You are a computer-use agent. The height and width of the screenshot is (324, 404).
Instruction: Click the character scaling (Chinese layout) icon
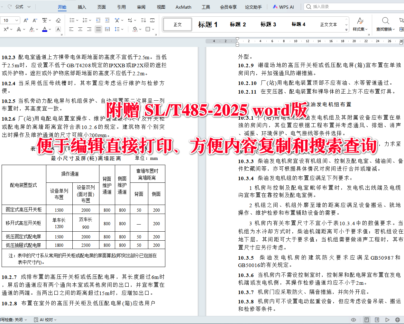coord(117,20)
